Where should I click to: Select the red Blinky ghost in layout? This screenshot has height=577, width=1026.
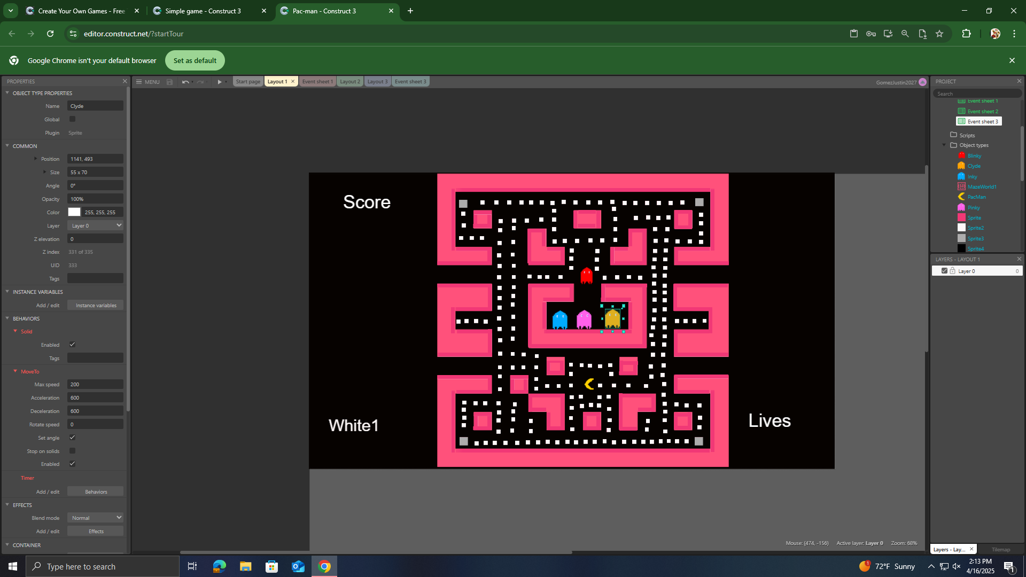pos(586,275)
